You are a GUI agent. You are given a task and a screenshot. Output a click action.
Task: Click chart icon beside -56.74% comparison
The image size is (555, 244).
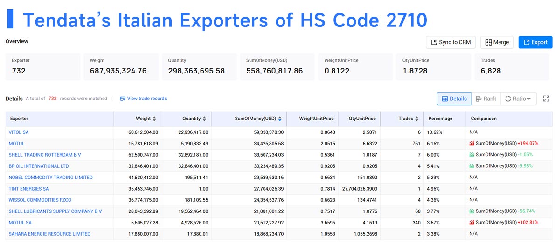[x=472, y=211]
